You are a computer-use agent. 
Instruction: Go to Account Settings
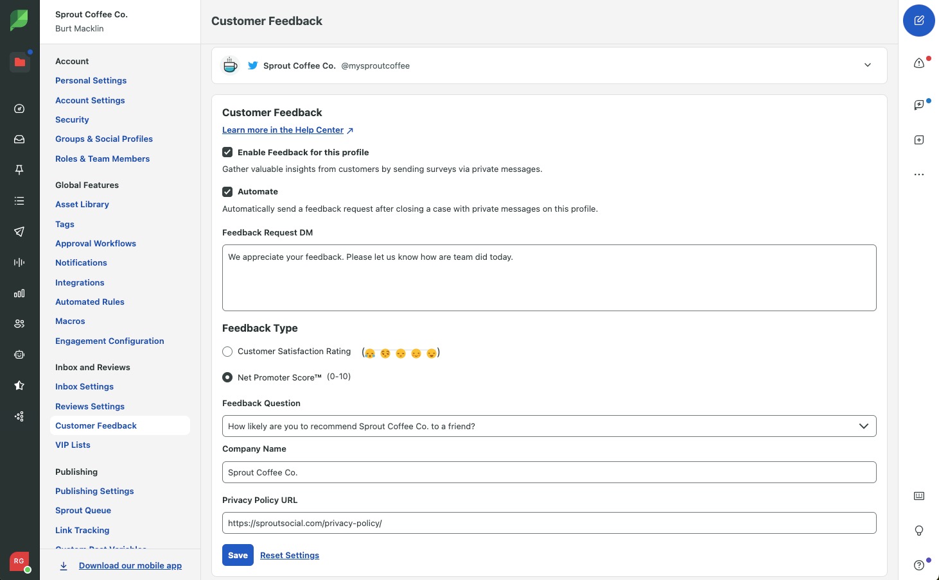[x=90, y=101]
